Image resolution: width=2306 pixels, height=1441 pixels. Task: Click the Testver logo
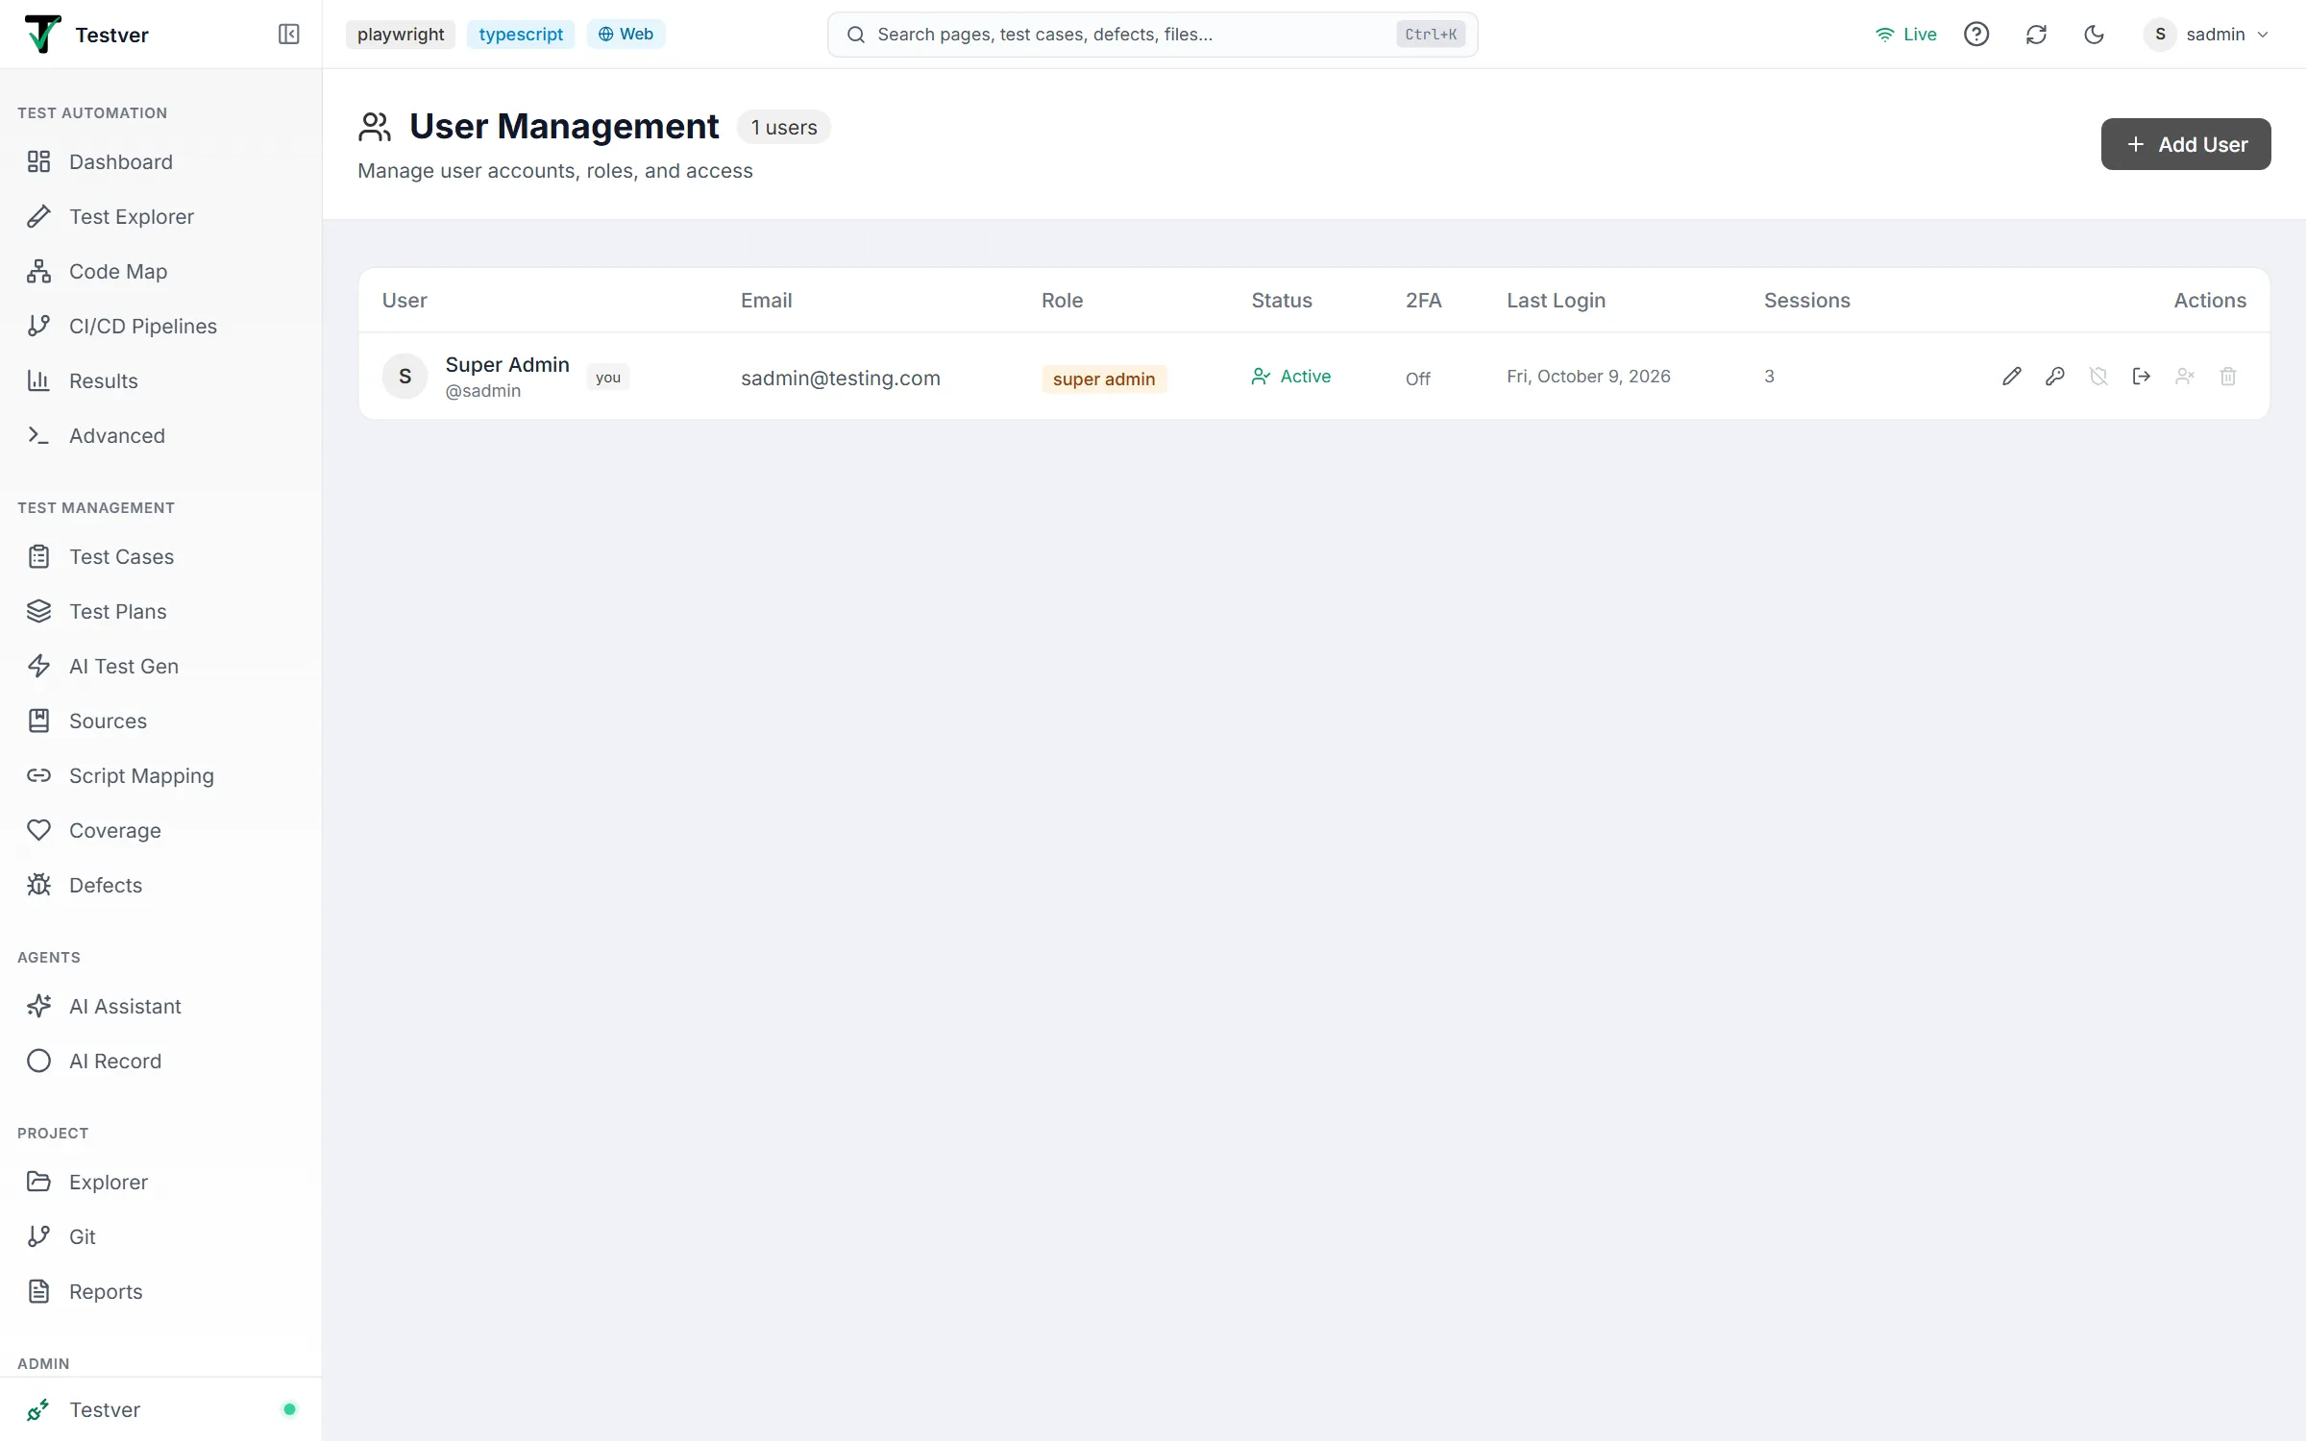[x=42, y=35]
